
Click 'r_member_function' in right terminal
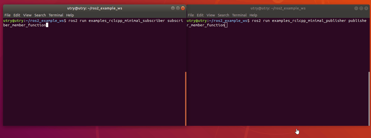(206, 25)
